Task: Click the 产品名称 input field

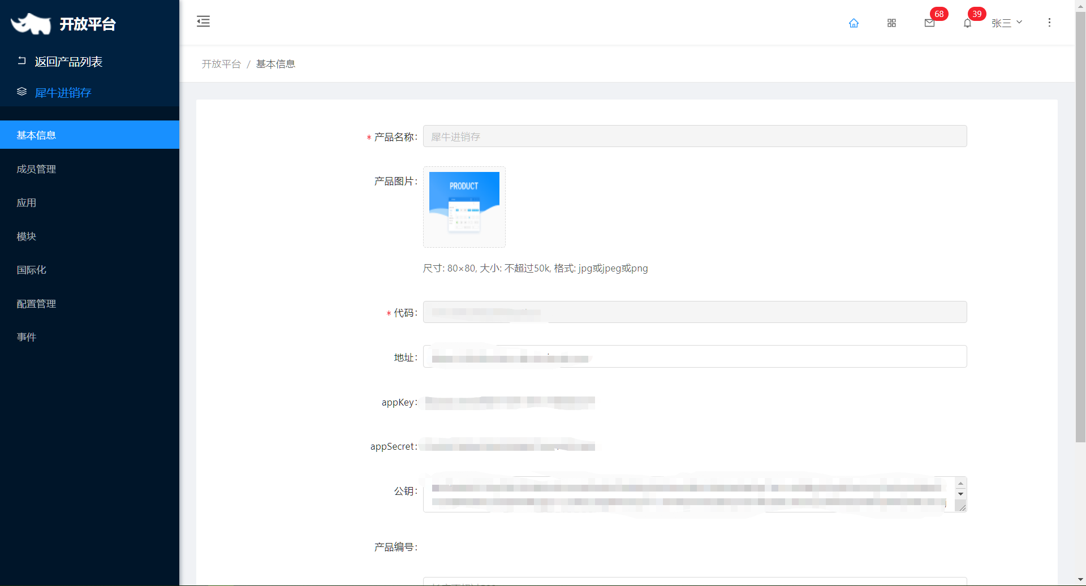Action: [695, 136]
